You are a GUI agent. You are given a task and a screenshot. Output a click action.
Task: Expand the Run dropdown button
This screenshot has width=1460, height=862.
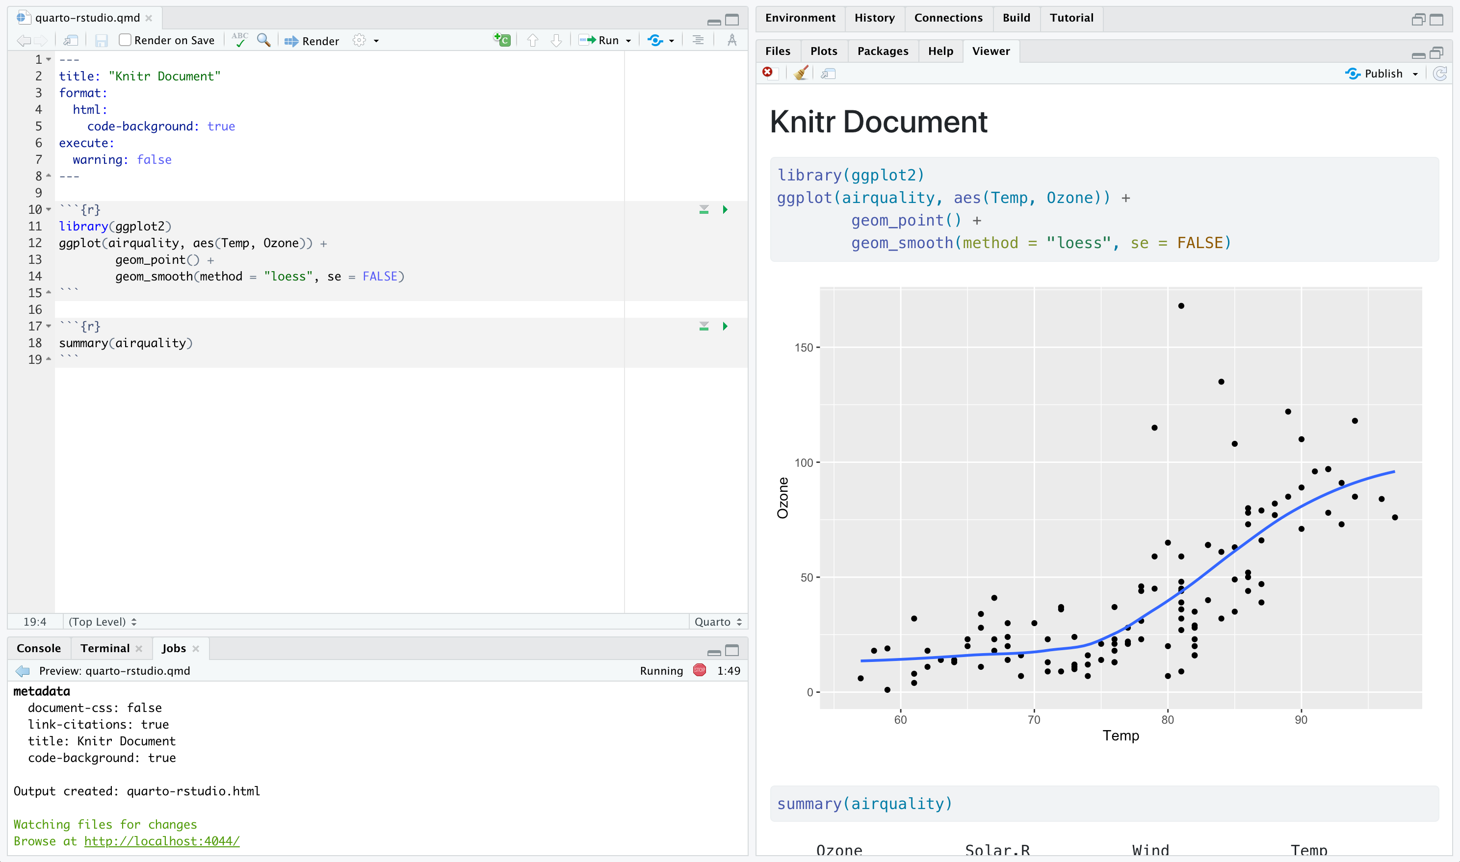coord(628,41)
